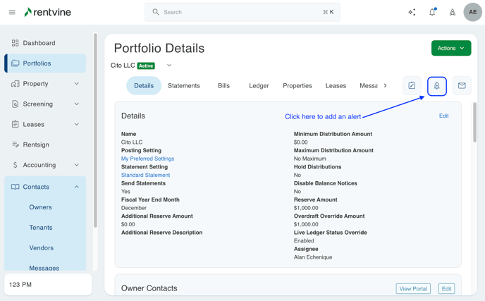The height and width of the screenshot is (301, 485).
Task: Open the My Preferred Settings link
Action: pos(147,159)
